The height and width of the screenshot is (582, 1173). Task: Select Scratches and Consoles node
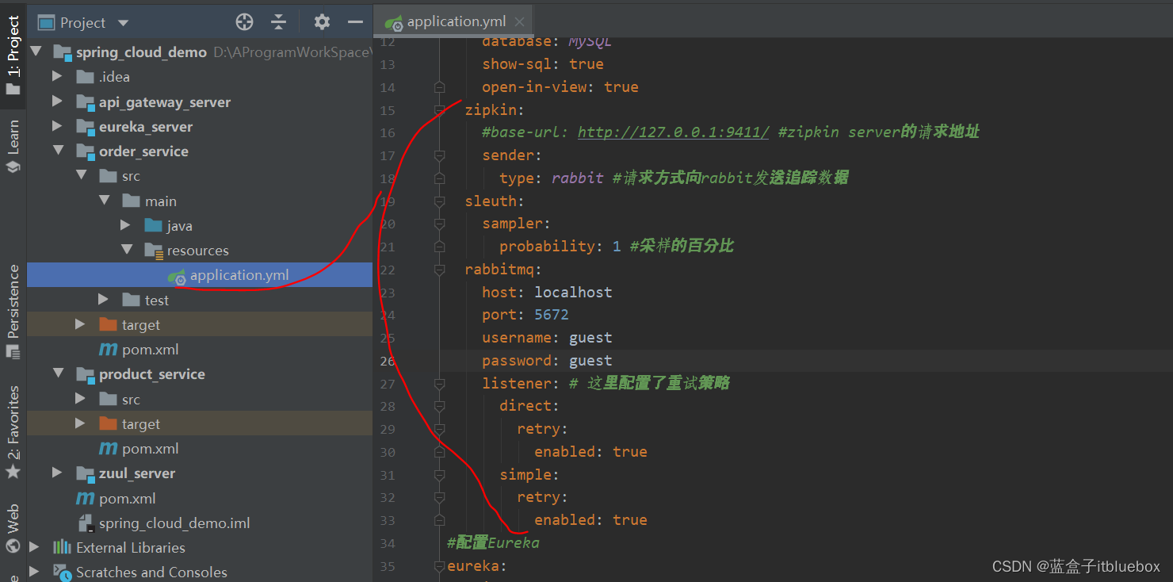point(151,572)
